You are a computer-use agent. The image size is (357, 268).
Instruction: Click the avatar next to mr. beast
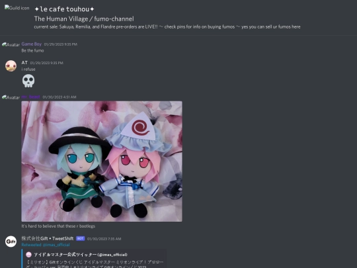point(11,97)
